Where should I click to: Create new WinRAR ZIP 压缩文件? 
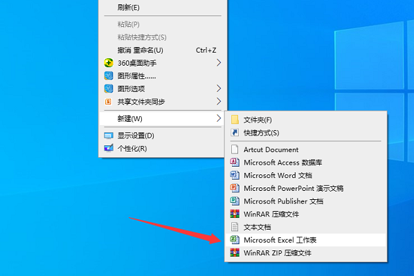[306, 252]
